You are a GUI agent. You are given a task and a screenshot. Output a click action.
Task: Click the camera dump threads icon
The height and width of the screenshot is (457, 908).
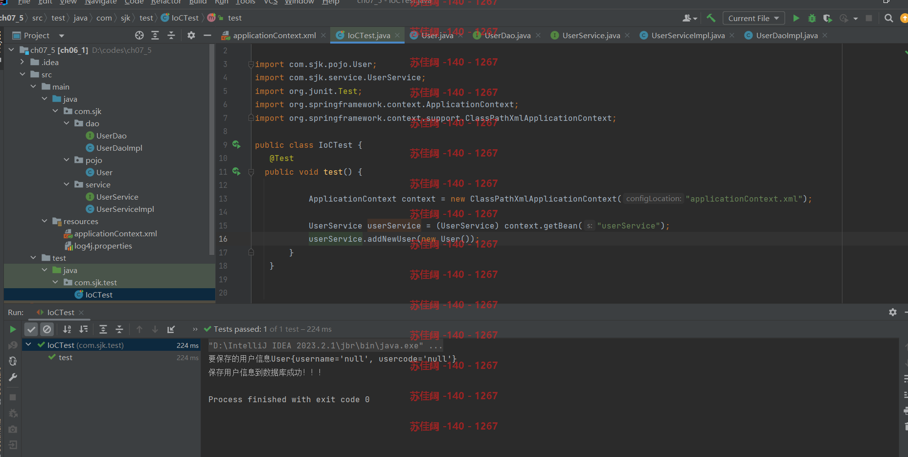click(13, 429)
